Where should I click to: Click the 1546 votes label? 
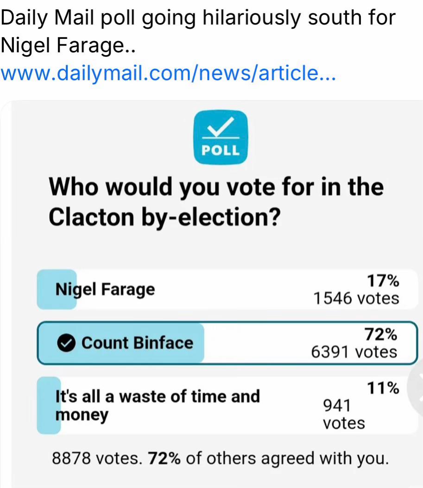click(x=356, y=299)
